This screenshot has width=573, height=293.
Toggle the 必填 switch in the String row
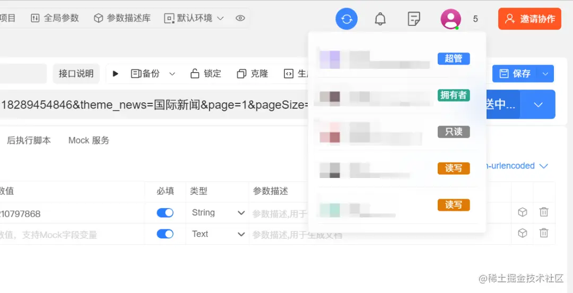(x=165, y=212)
